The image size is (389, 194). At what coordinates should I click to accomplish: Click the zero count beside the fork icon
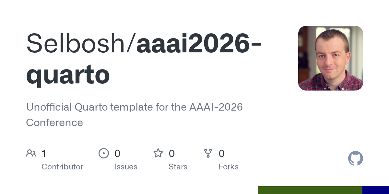pyautogui.click(x=222, y=154)
